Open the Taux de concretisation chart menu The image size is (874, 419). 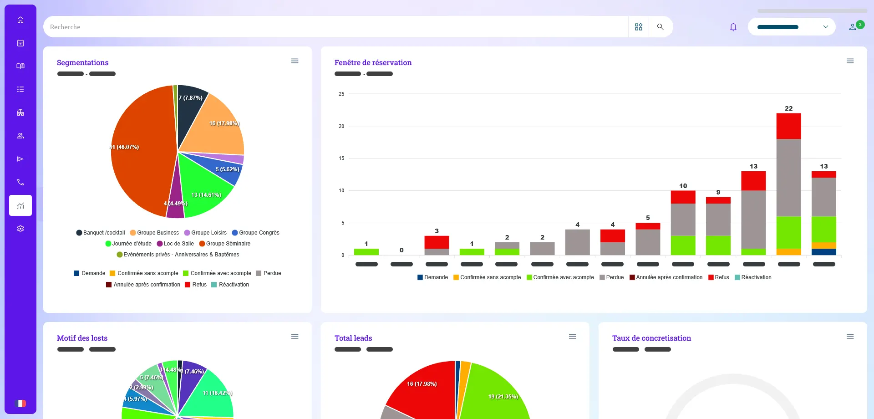pos(850,337)
